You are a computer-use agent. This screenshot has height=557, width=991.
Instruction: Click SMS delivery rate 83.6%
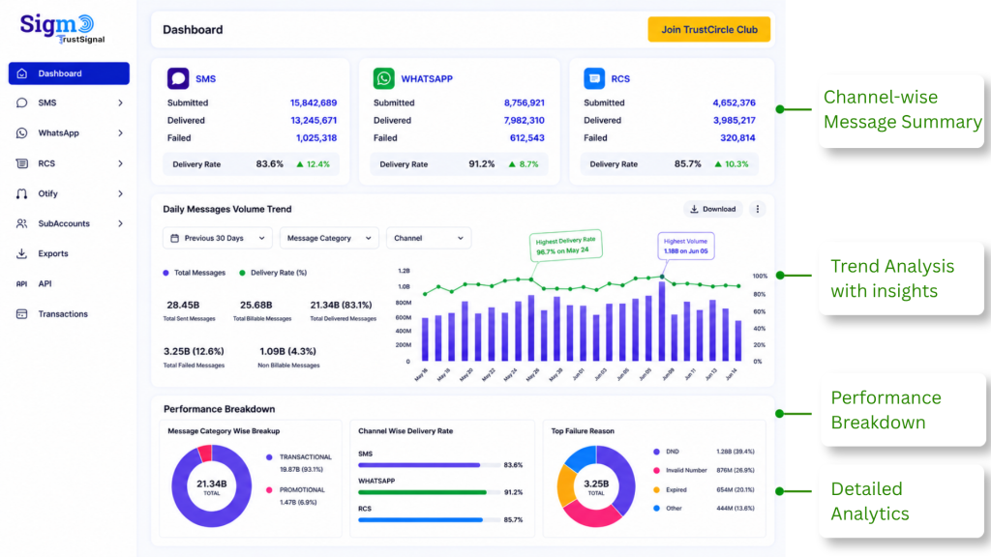(x=269, y=164)
